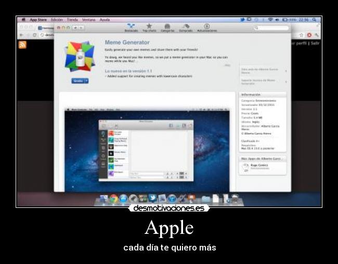Open the Twitter app in Dock
Image resolution: width=338 pixels, height=264 pixels.
(x=152, y=198)
